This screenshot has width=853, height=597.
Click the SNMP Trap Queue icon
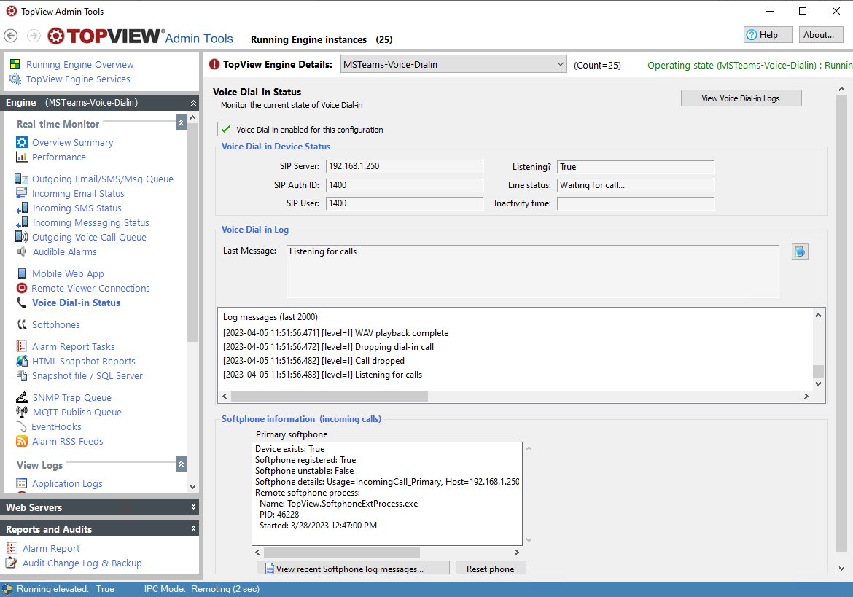point(22,397)
